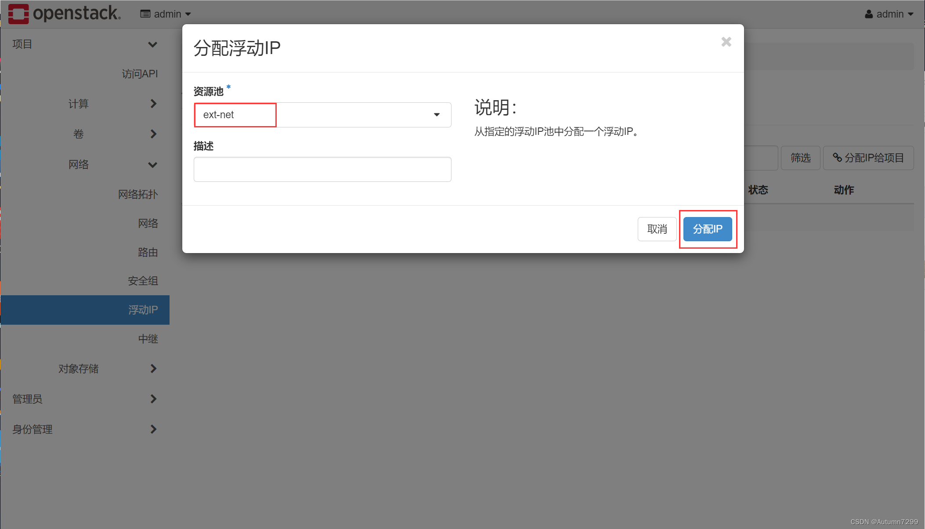Click the 描述 input field

point(322,169)
